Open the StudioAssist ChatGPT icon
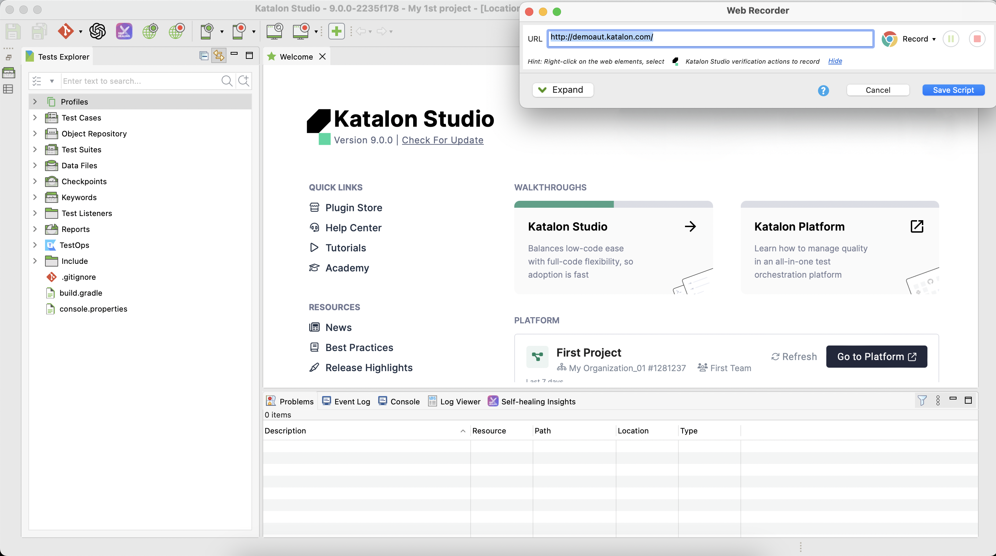Viewport: 996px width, 556px height. (97, 31)
